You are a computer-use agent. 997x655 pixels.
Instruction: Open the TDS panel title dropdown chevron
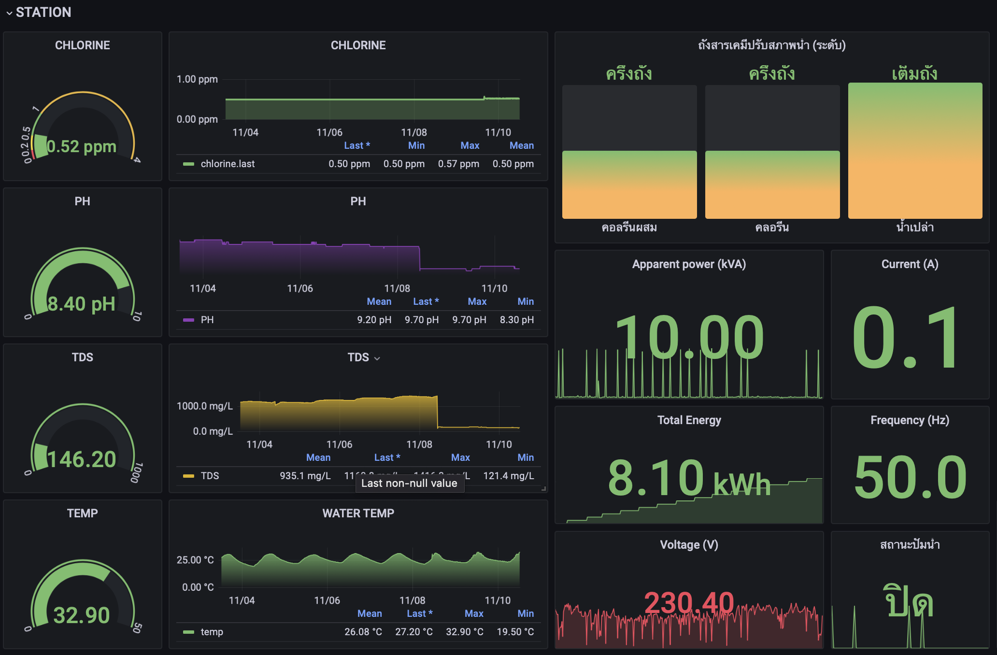[377, 358]
